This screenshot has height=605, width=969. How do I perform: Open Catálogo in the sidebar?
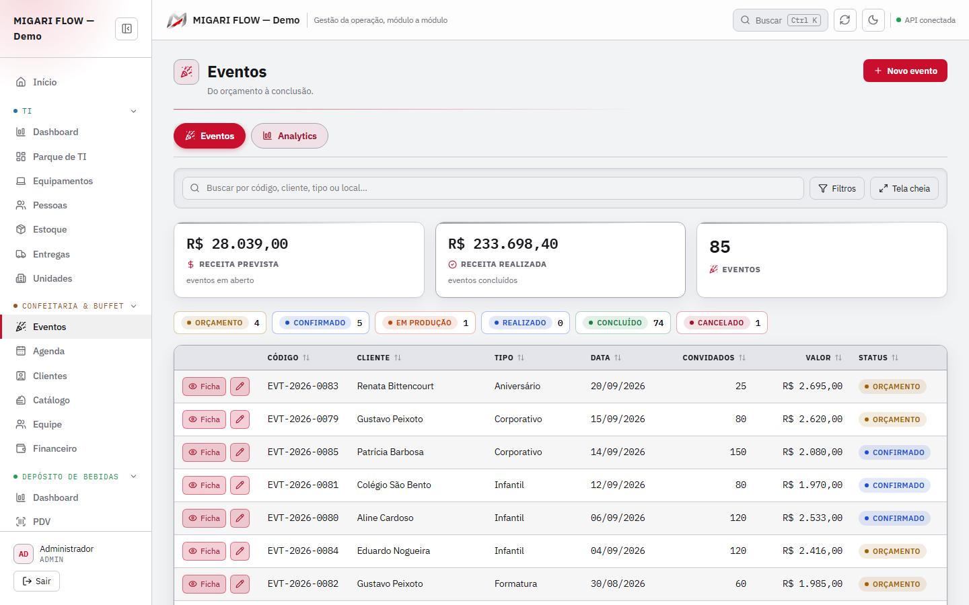pos(75,400)
